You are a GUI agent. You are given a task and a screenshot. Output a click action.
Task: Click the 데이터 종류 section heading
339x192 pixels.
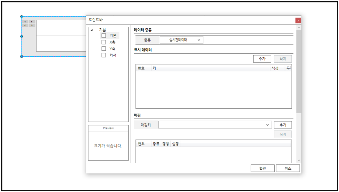coord(143,30)
